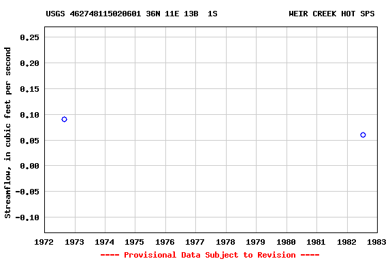
Task: Click the y-axis value 0.25
Action: pyautogui.click(x=29, y=37)
